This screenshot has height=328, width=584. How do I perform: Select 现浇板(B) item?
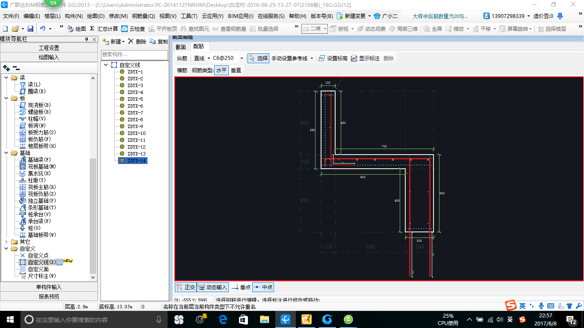point(35,105)
